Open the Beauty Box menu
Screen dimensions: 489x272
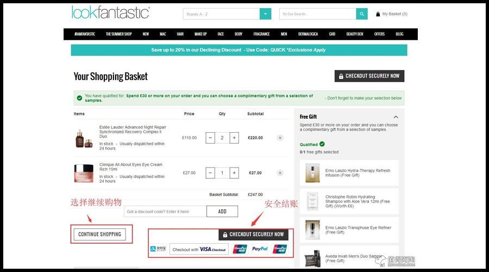pos(355,34)
